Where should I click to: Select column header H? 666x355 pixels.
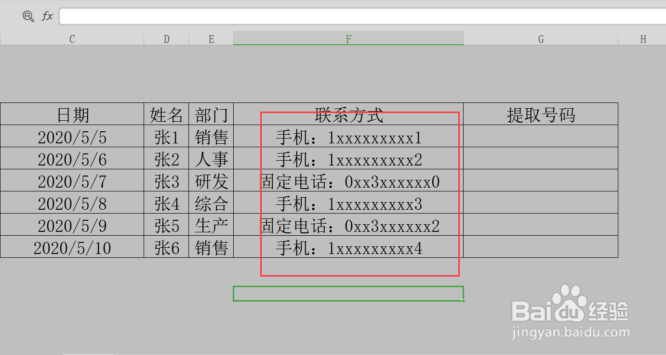coord(643,38)
